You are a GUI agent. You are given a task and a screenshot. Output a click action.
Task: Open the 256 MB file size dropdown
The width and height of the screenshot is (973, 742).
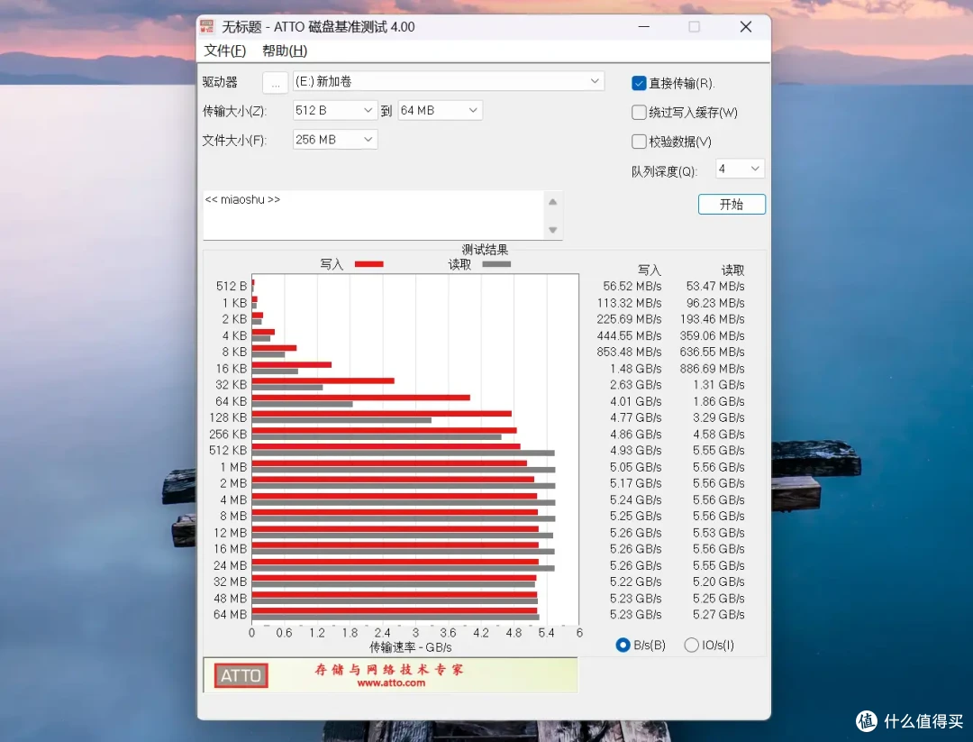coord(334,140)
